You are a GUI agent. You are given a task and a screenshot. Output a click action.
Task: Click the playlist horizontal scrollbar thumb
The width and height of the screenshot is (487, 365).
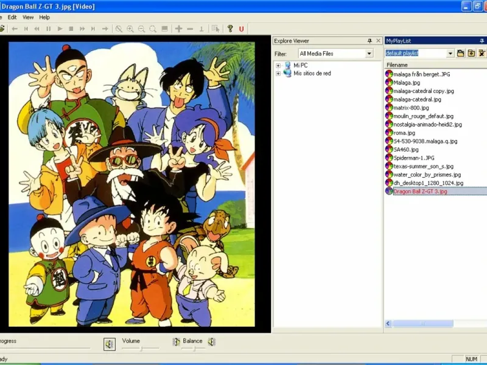click(x=422, y=324)
